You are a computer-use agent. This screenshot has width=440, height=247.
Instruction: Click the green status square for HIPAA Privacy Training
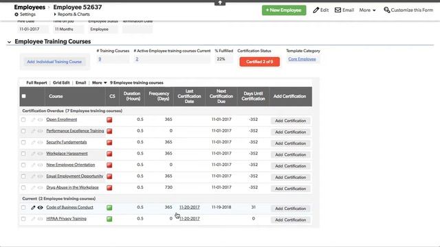click(x=109, y=219)
